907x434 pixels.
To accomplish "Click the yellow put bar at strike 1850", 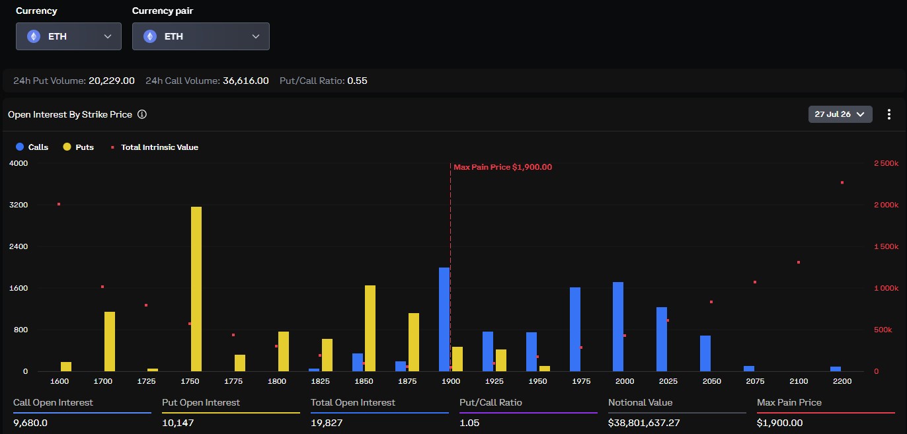I will [370, 328].
